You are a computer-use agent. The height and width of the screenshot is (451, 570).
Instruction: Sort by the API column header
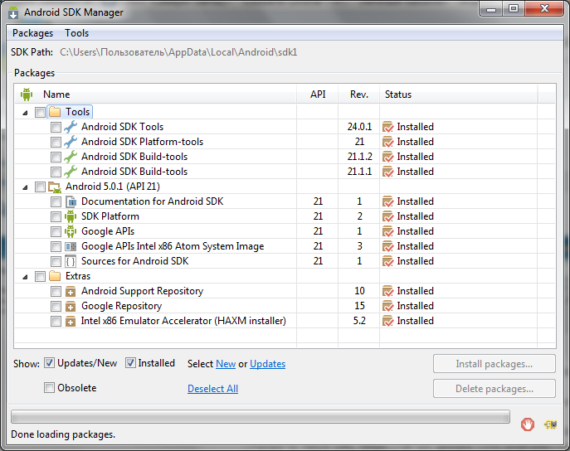318,95
